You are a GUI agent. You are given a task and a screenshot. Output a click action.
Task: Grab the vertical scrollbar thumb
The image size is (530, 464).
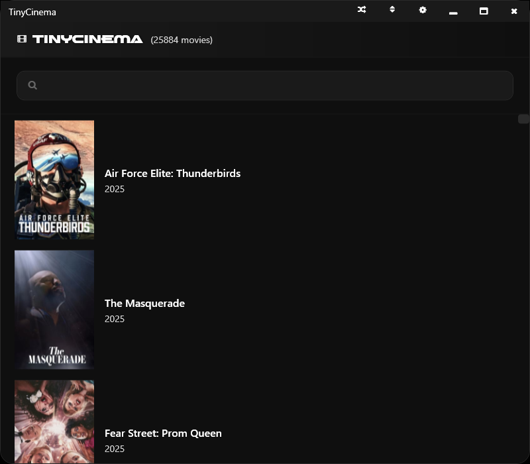click(x=523, y=119)
